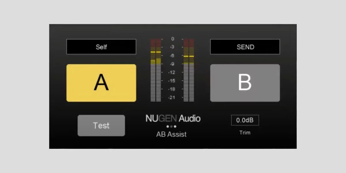
Task: Click the AB Assist plugin title
Action: [171, 134]
